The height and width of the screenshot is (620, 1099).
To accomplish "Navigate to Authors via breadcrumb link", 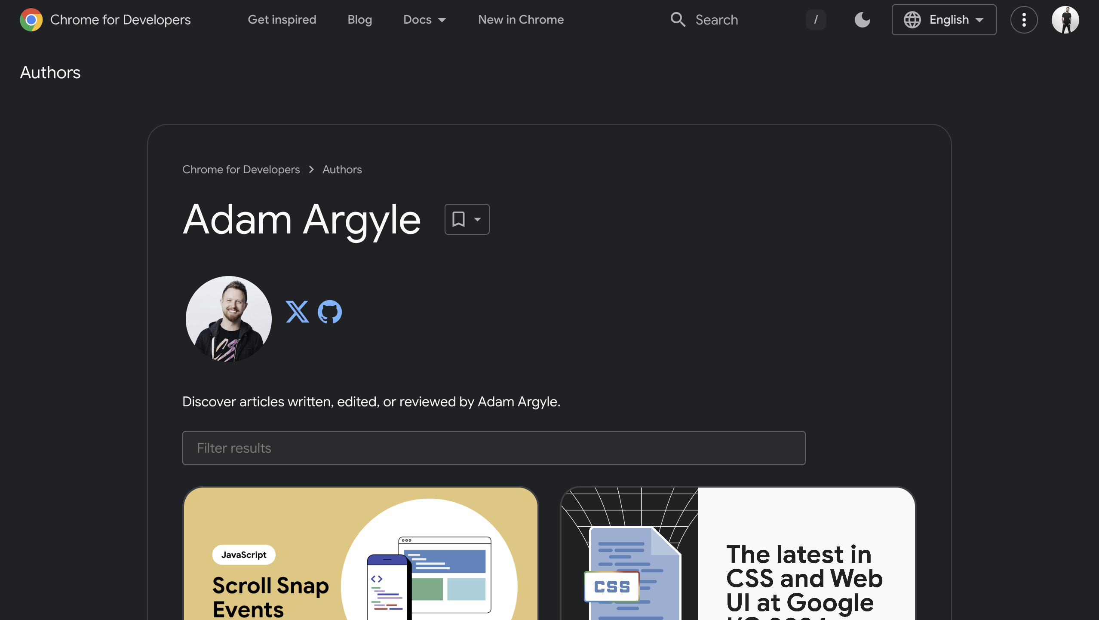I will [342, 169].
